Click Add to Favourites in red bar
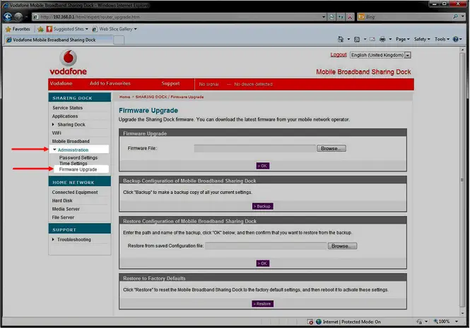This screenshot has height=328, width=470. 110,83
